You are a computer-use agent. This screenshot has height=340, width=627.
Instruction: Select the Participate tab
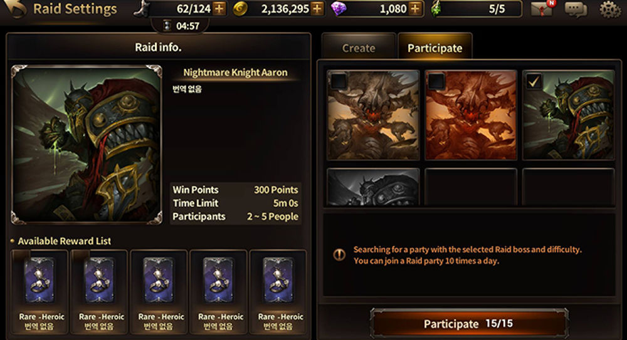pyautogui.click(x=435, y=48)
